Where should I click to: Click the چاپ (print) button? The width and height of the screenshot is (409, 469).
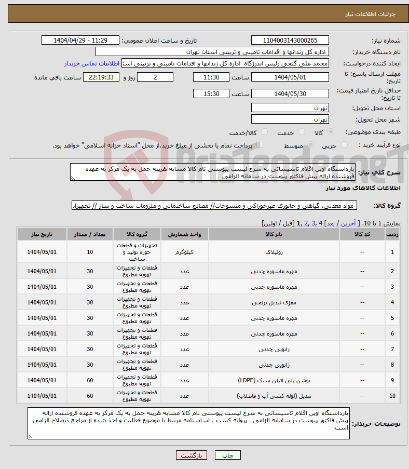tap(227, 455)
